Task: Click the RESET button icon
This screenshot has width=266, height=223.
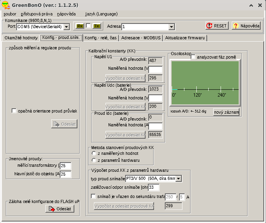Action: (x=210, y=26)
